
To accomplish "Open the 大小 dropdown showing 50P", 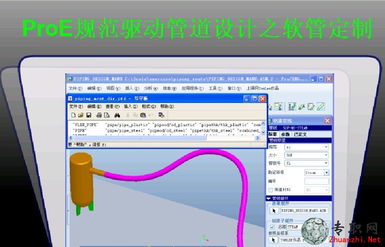I will point(306,155).
